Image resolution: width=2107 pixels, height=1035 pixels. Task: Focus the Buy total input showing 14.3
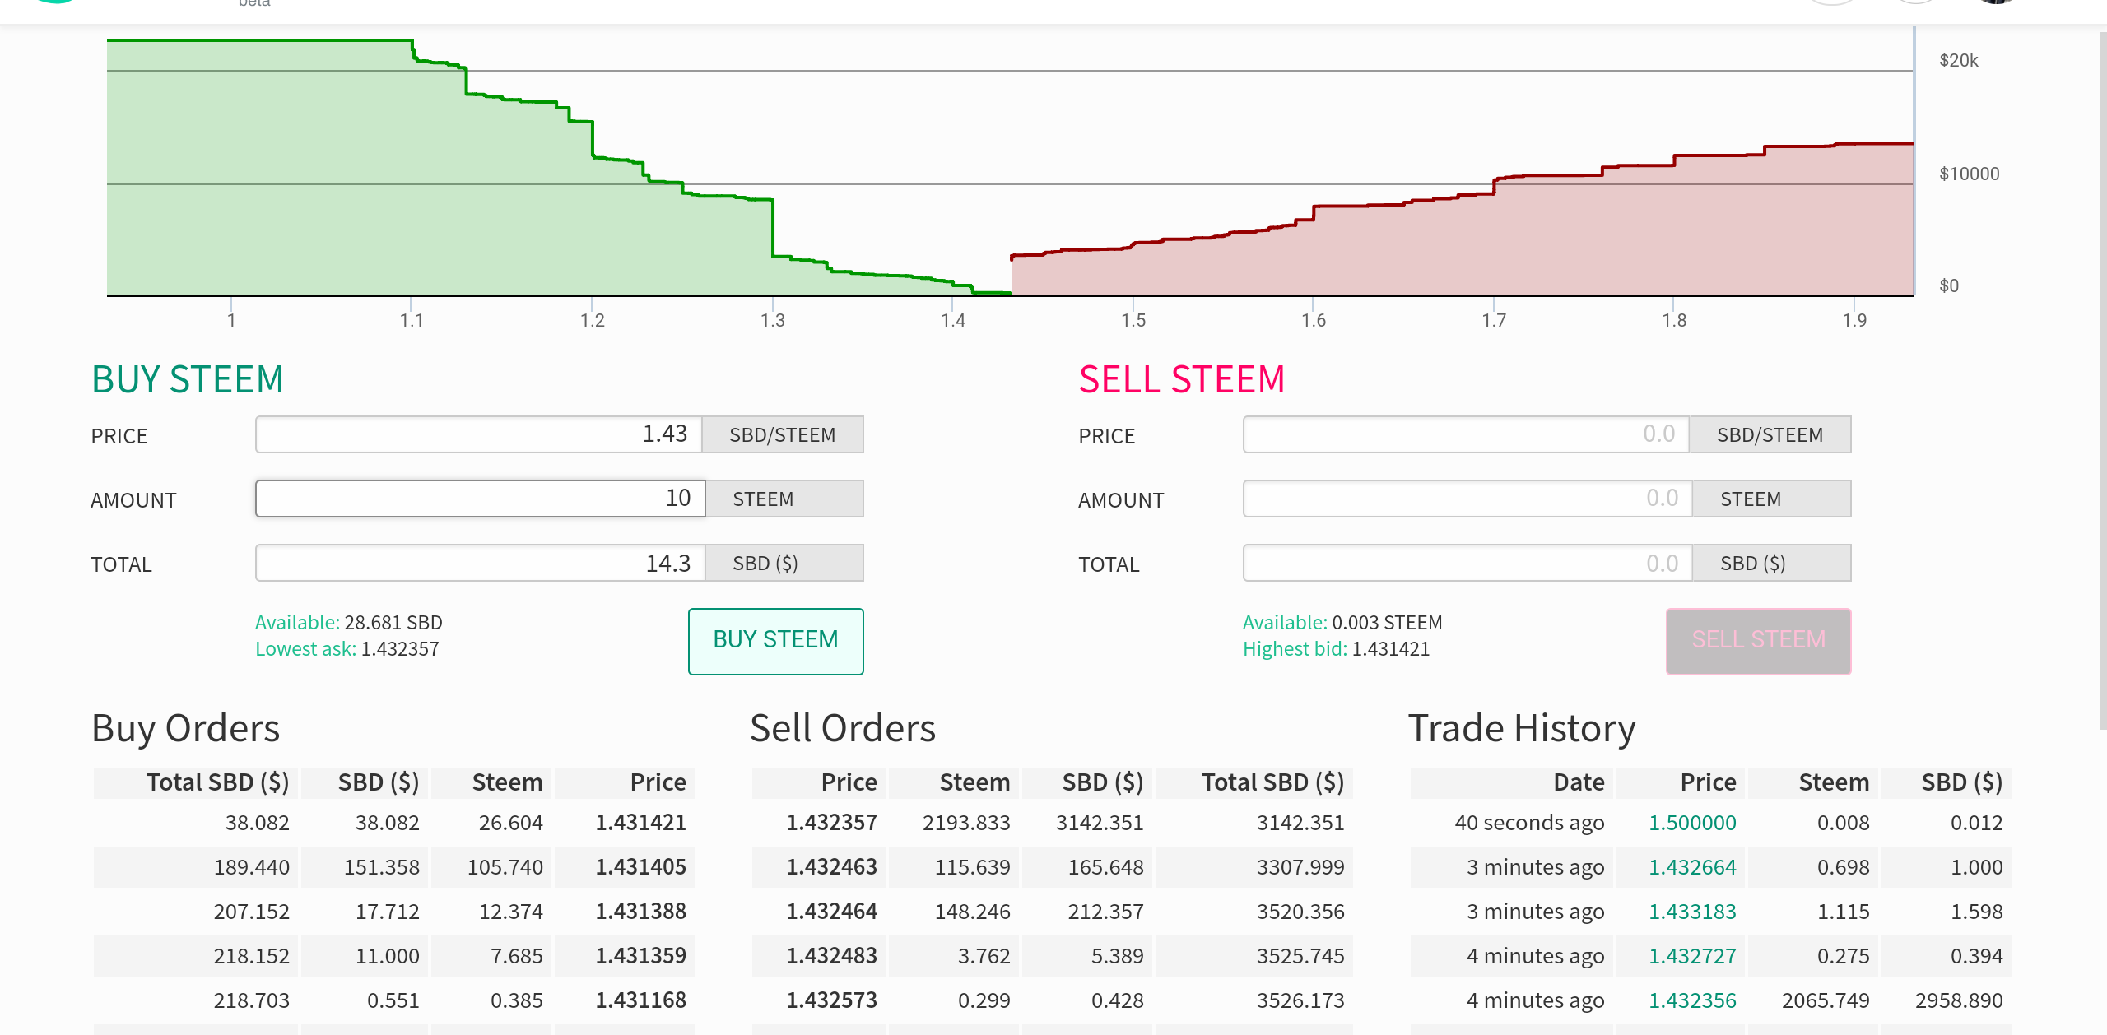coord(481,563)
